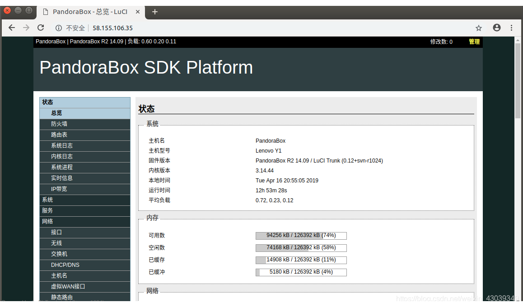Open the IP带宽 page

coord(85,189)
